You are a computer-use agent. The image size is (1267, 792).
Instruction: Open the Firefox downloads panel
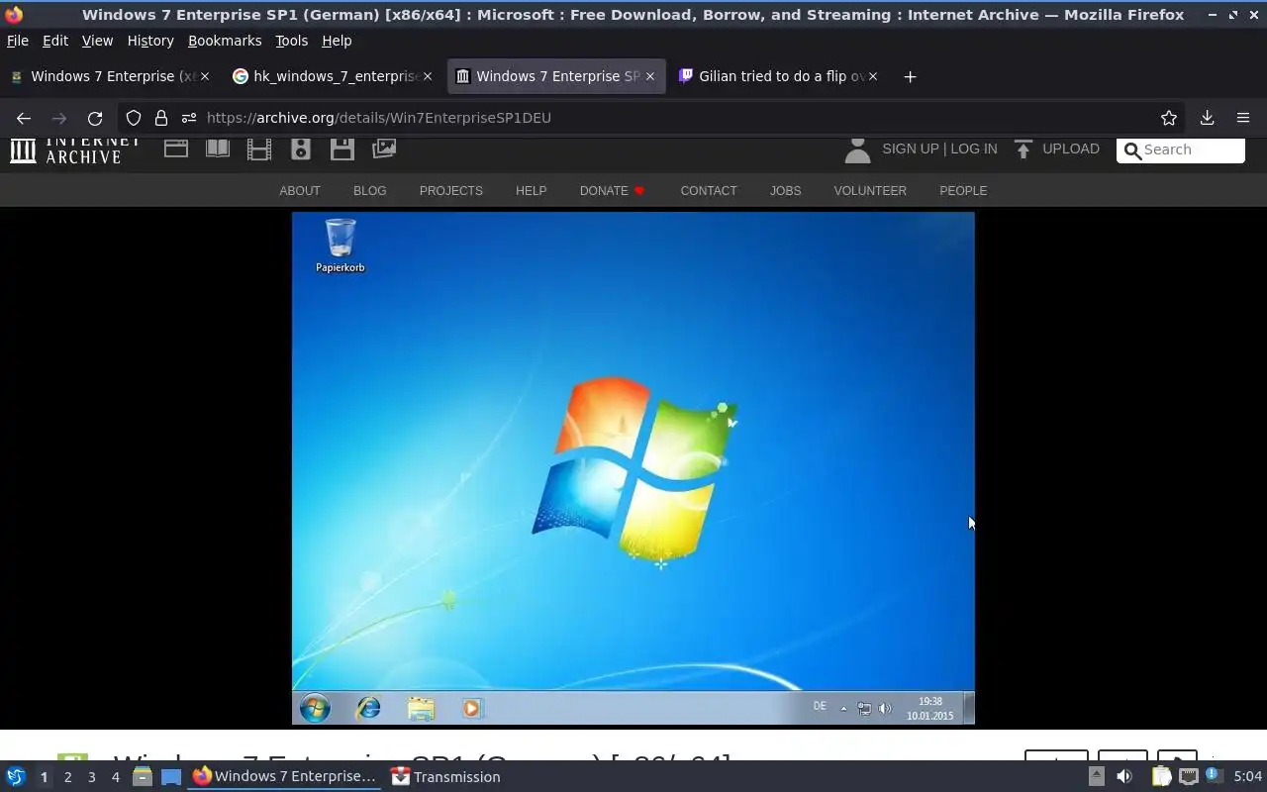click(1207, 118)
